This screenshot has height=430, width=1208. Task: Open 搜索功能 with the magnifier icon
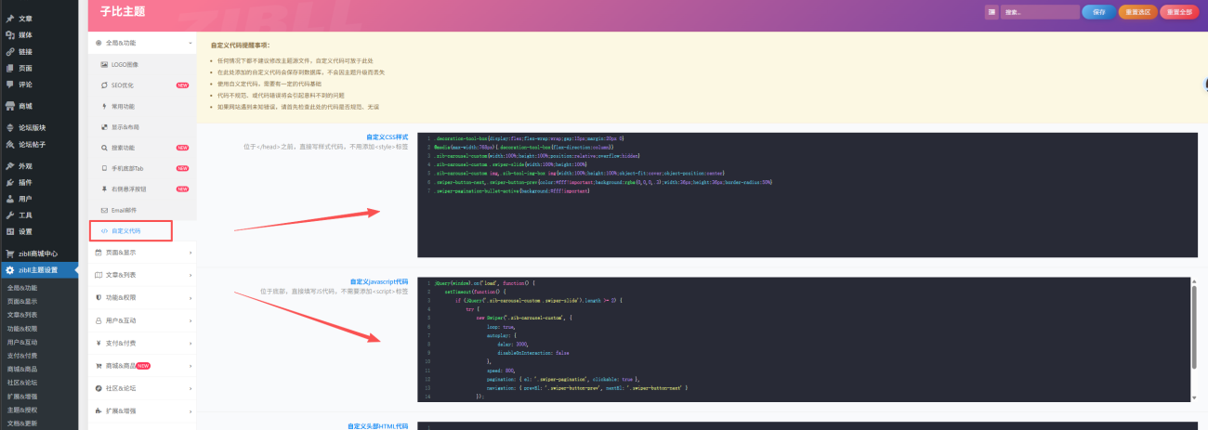[104, 148]
